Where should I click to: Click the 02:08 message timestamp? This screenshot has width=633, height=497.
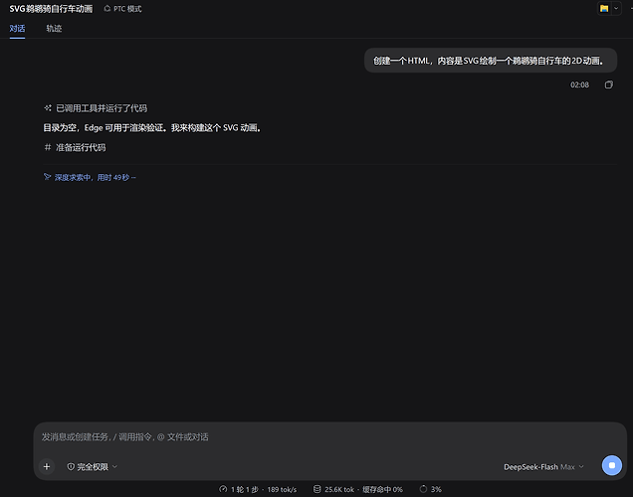coord(579,84)
